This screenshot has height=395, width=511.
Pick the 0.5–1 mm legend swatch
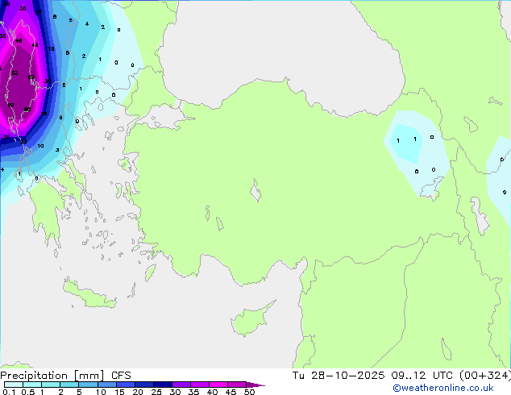32,385
